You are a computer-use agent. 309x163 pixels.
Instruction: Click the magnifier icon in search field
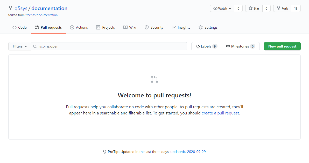[x=35, y=46]
